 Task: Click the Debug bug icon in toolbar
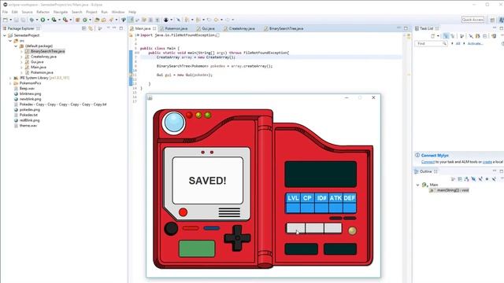tap(31, 20)
